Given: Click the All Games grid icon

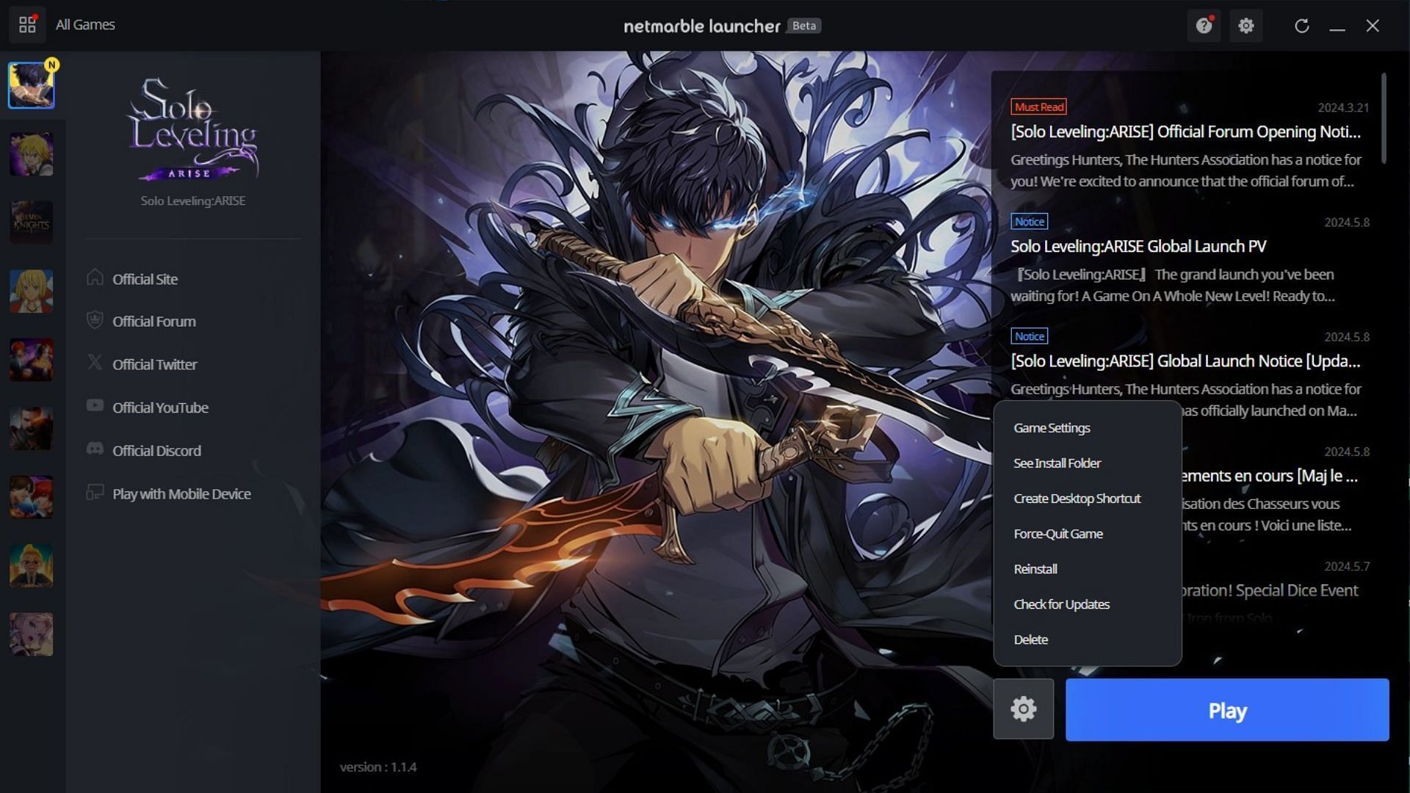Looking at the screenshot, I should tap(26, 24).
